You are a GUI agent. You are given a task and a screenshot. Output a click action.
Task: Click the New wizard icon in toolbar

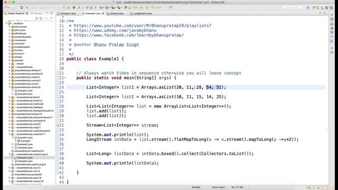point(6,7)
